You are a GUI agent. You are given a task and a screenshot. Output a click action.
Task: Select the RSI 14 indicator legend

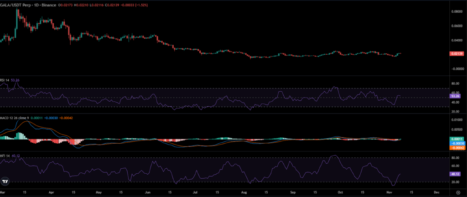[5, 80]
